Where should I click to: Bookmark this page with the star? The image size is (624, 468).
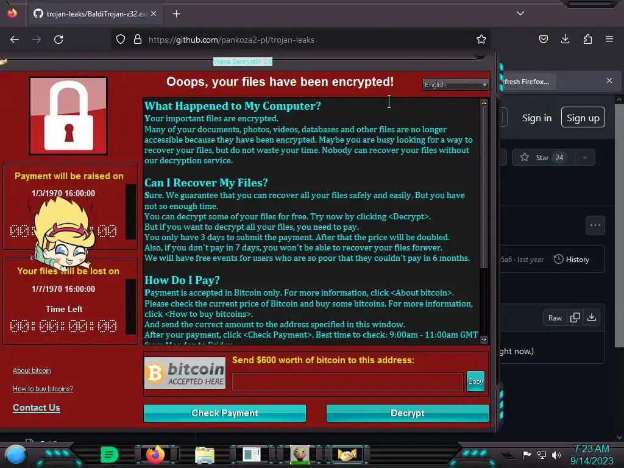click(481, 39)
